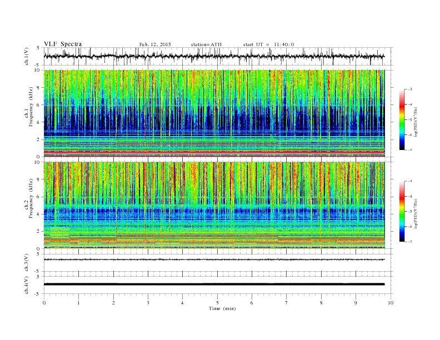
Task: Click the '-3' tick on ch.2 color bar
Action: 411,181
